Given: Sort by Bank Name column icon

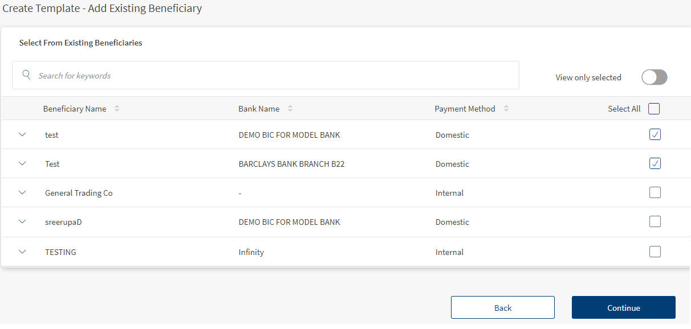Looking at the screenshot, I should click(x=290, y=109).
